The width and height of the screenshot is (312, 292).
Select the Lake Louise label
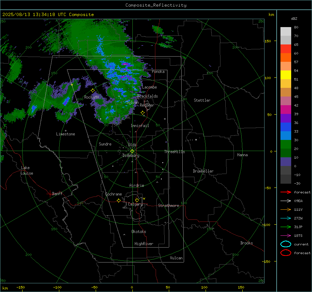click(27, 170)
